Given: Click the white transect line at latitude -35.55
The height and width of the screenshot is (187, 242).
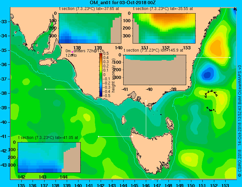Looking at the screenshot, I should click(213, 57).
